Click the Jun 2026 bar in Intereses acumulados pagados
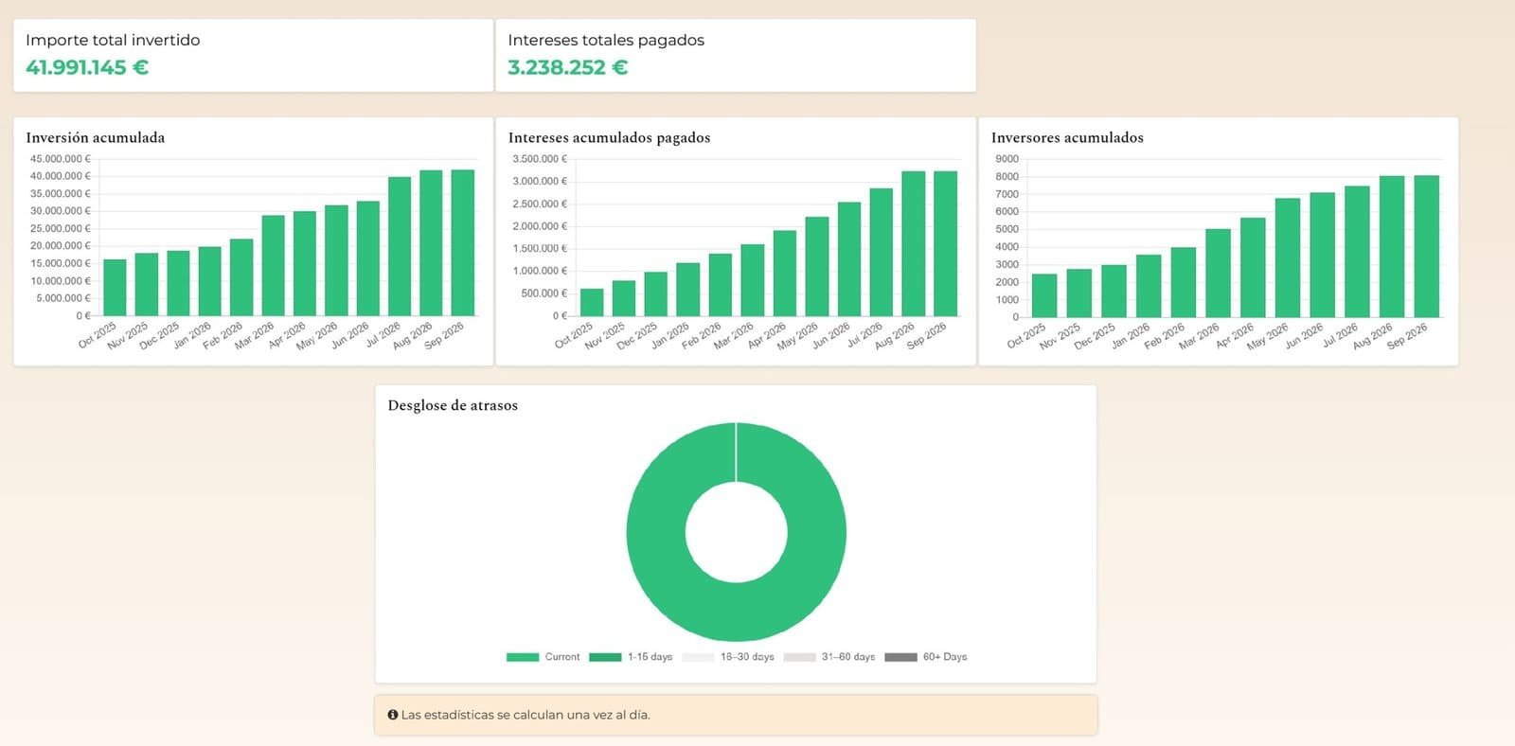Image resolution: width=1515 pixels, height=746 pixels. click(849, 258)
